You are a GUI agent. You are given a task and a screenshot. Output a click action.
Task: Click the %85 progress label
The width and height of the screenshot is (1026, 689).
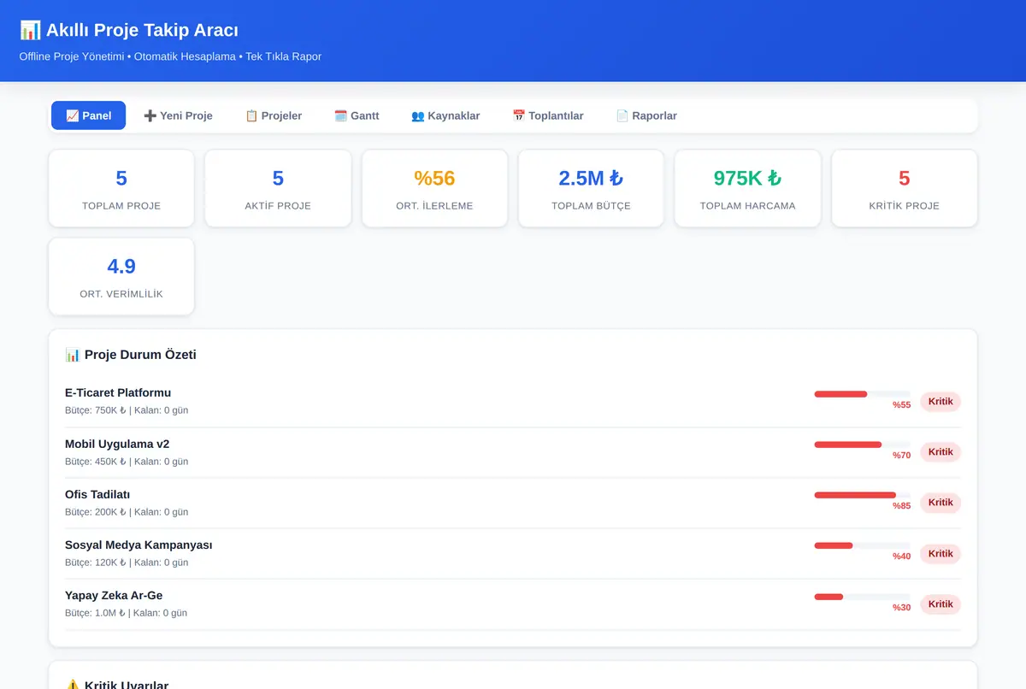pos(902,506)
